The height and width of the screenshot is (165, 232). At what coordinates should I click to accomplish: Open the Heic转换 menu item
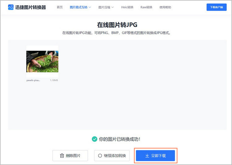[x=127, y=7]
